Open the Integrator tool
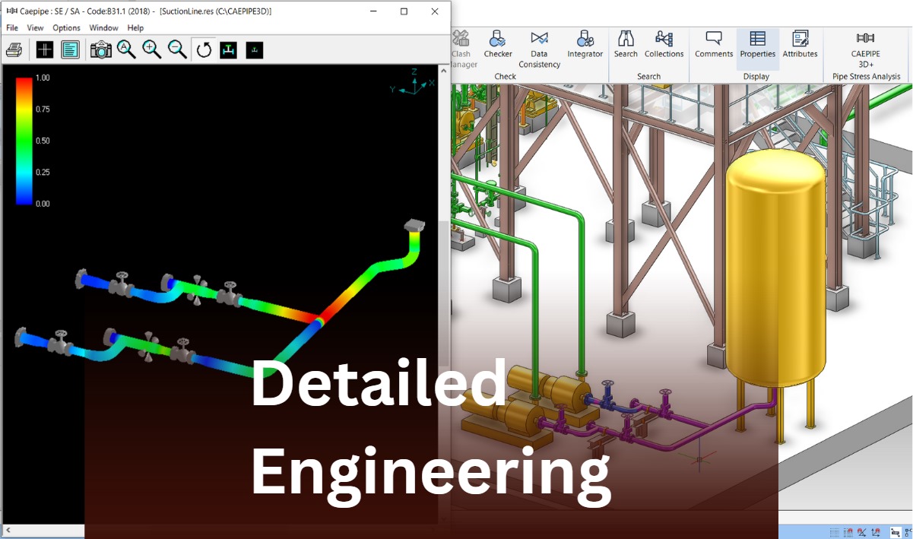Viewport: 913px width, 539px height. click(585, 44)
